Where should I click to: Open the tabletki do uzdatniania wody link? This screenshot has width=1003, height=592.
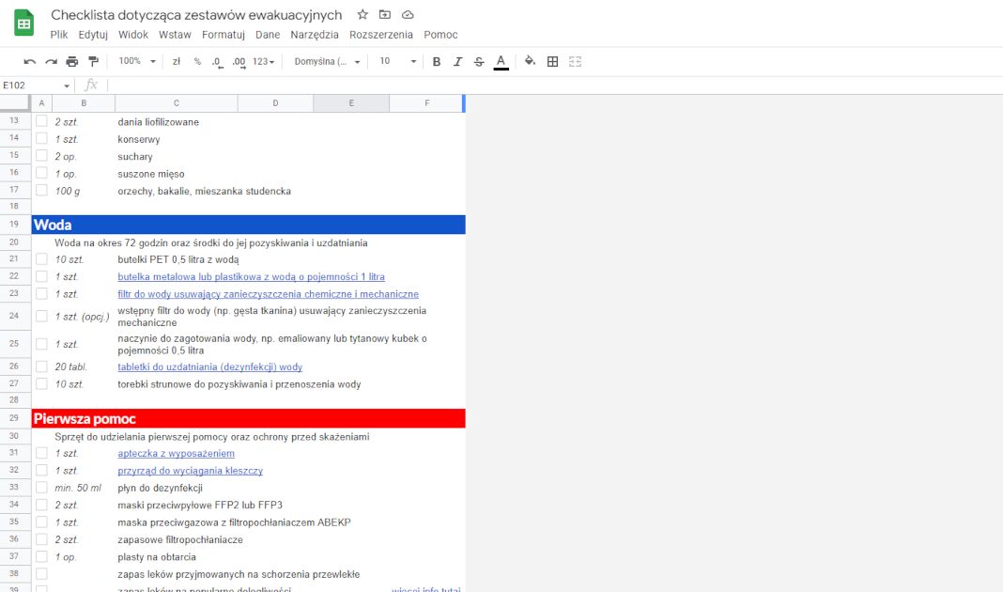209,367
